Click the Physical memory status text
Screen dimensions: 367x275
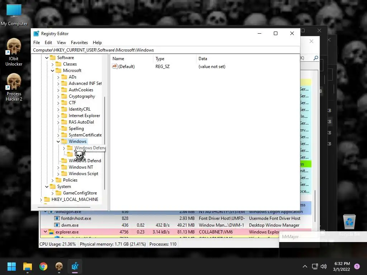coord(113,244)
